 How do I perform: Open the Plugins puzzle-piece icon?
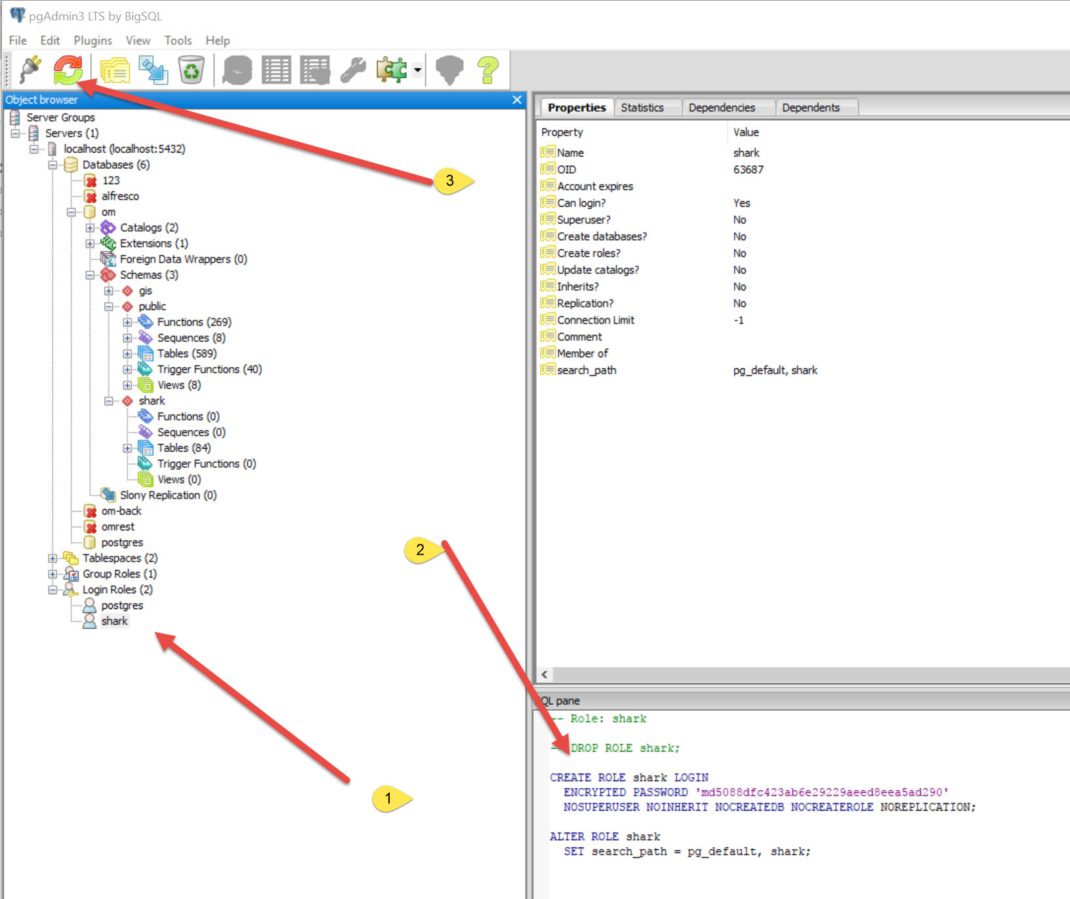(391, 70)
